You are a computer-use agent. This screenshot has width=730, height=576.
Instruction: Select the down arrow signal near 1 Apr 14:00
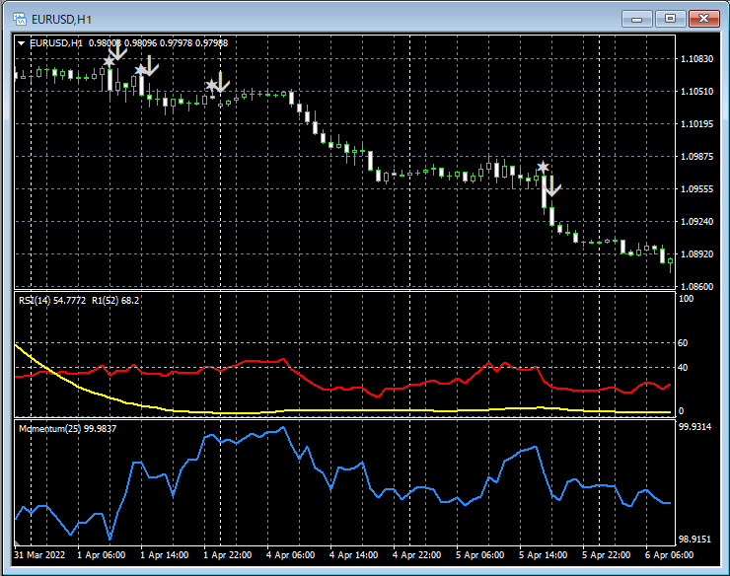pos(149,66)
